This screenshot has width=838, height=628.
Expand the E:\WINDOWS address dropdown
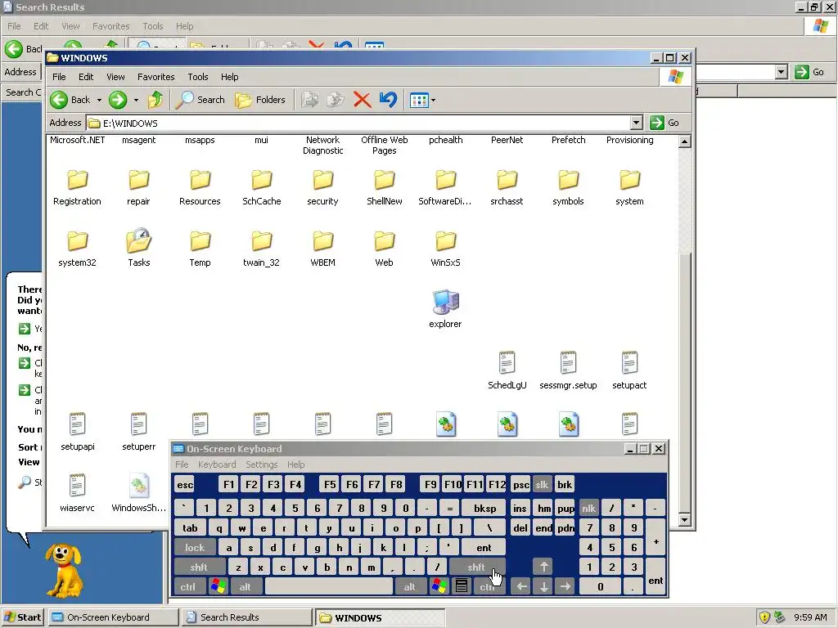636,123
